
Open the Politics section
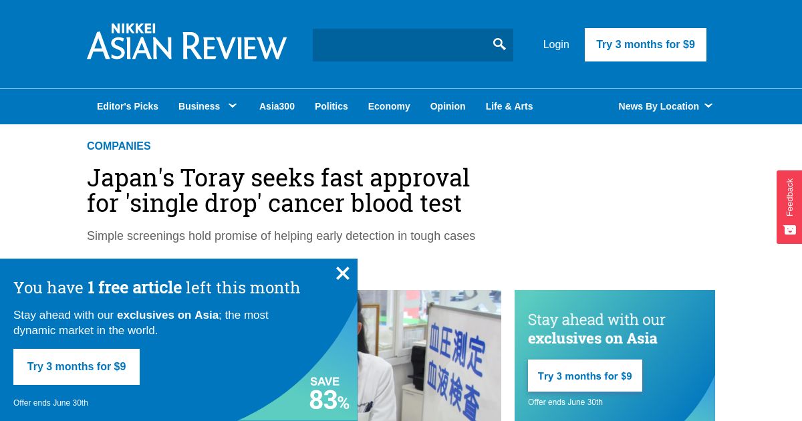pos(331,106)
